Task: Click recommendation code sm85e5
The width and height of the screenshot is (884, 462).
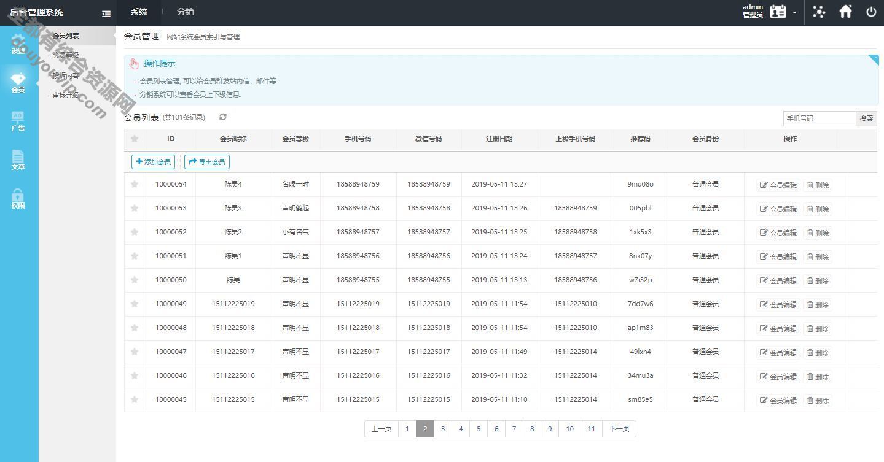Action: (640, 399)
